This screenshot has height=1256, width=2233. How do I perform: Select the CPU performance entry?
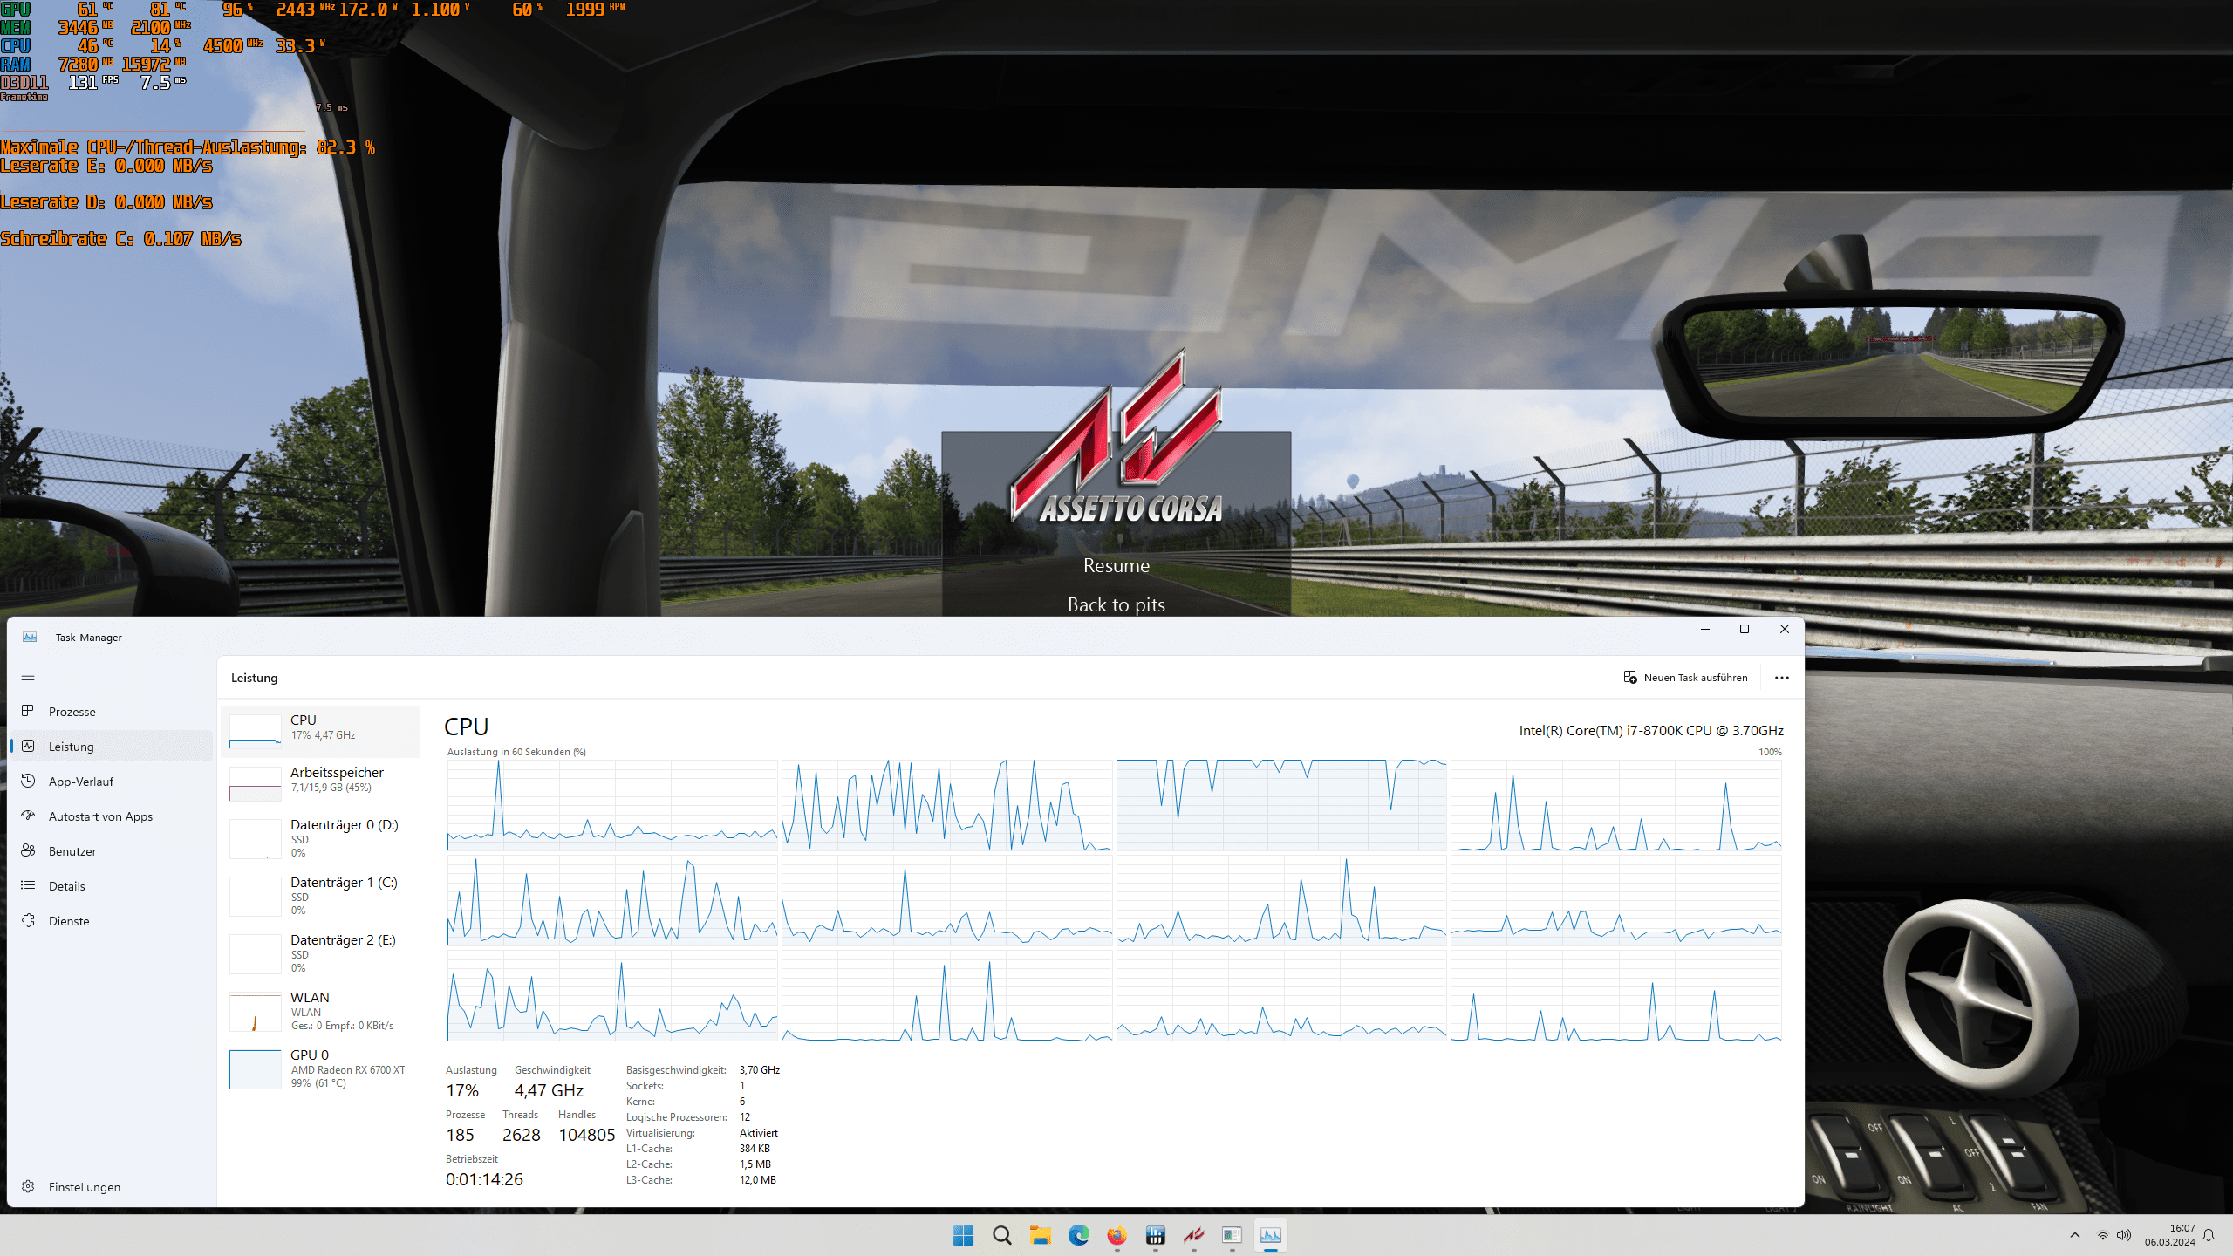[x=321, y=731]
